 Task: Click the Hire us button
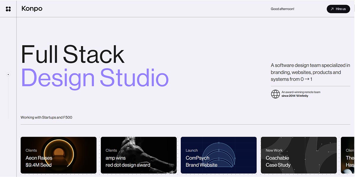coord(338,9)
